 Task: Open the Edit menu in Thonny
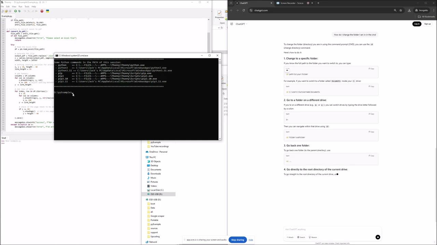tap(8, 6)
